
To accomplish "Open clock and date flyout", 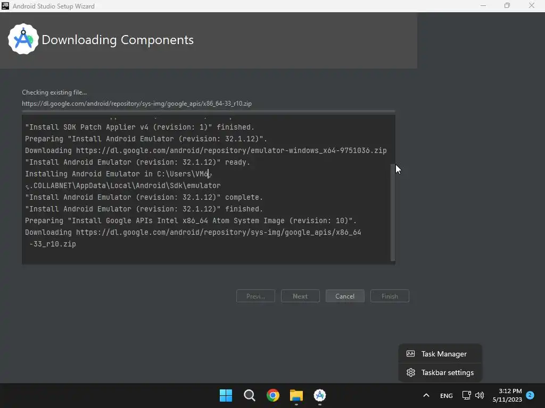I will click(507, 395).
